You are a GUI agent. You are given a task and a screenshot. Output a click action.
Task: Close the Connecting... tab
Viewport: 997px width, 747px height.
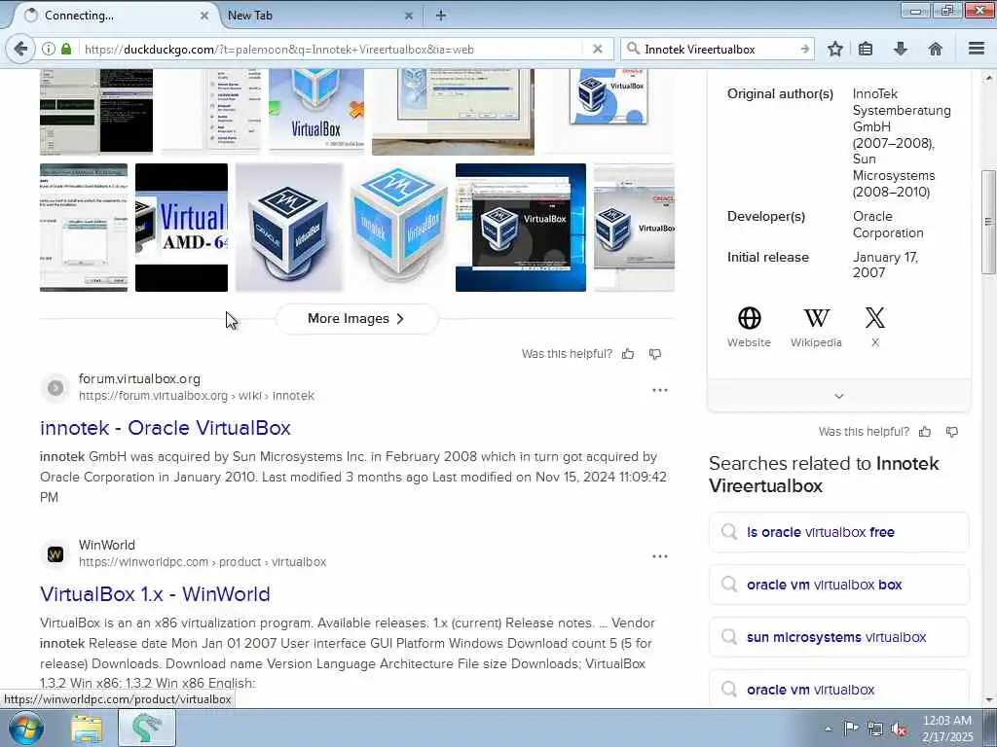[204, 16]
